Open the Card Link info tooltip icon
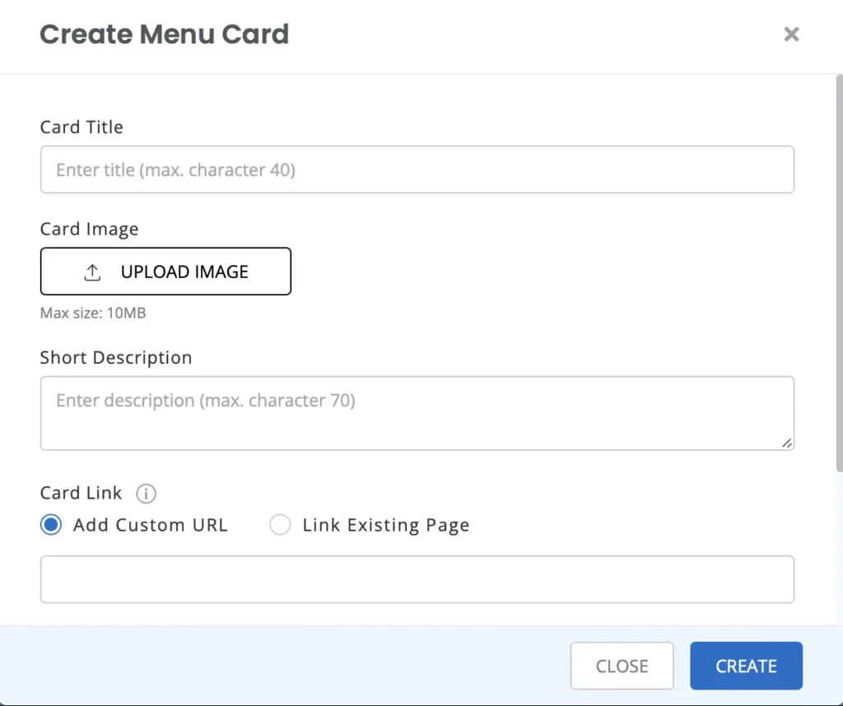The width and height of the screenshot is (843, 706). 146,494
